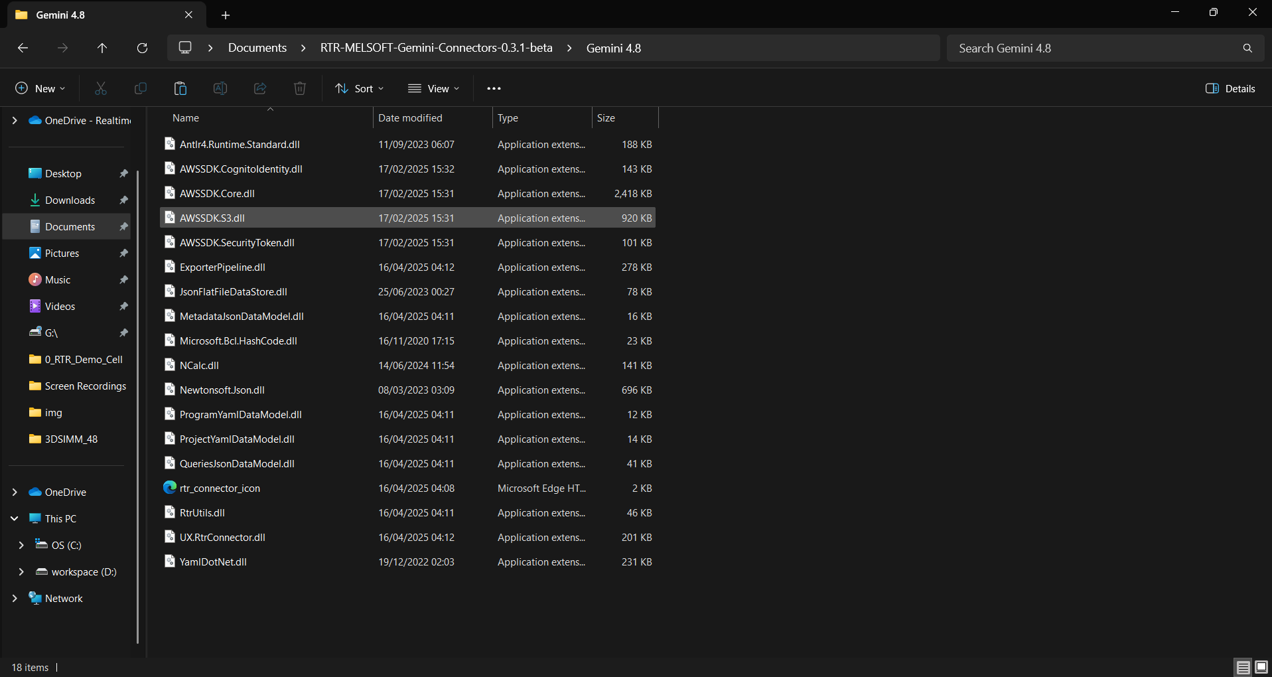Navigate to Documents in breadcrumb

pos(257,48)
